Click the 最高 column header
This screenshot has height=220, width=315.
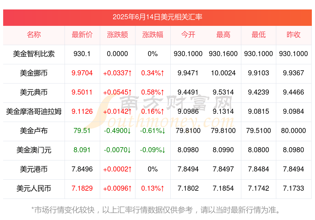223,35
